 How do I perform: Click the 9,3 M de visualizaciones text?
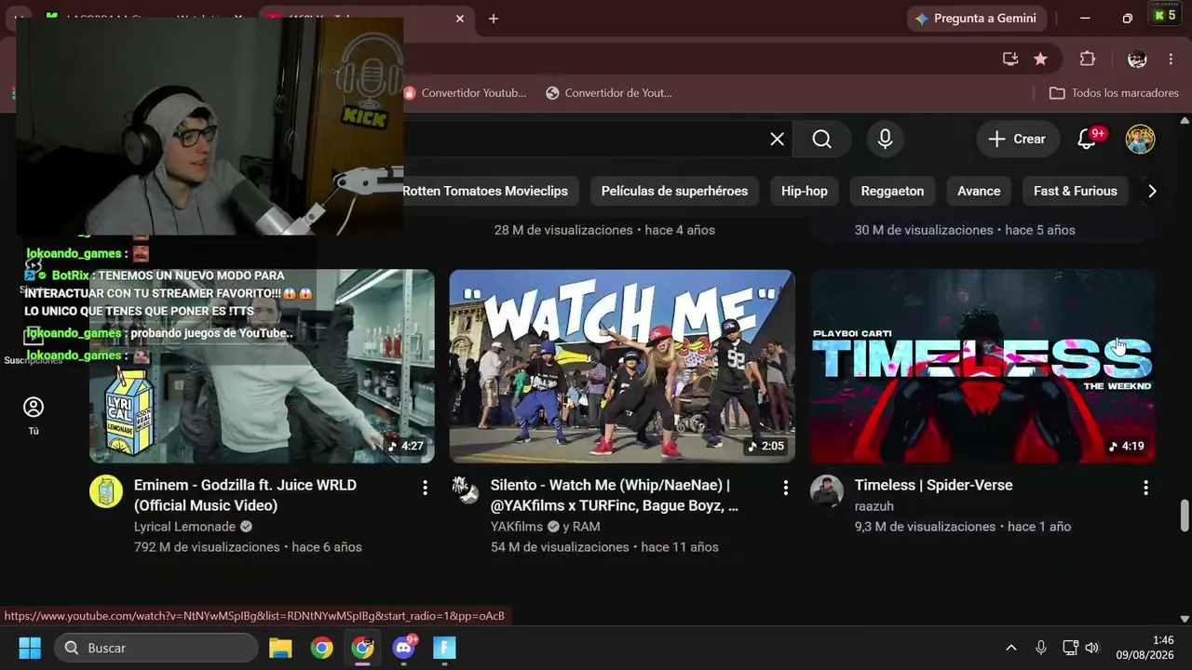925,527
